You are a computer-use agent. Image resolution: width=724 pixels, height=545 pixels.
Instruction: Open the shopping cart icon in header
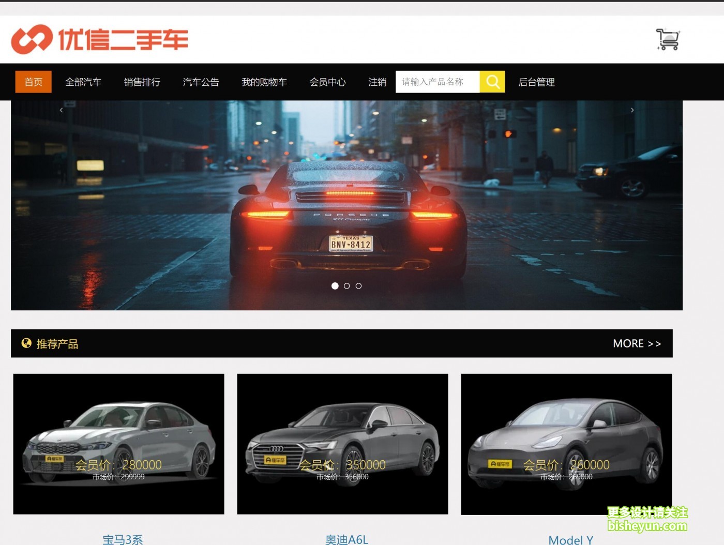(x=668, y=39)
